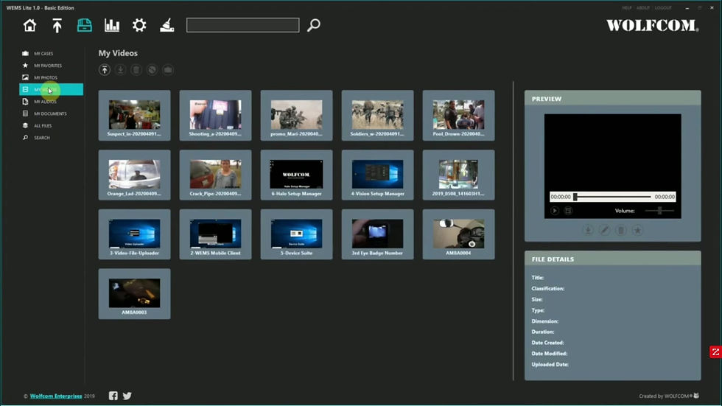Open the reports bar chart icon
The image size is (722, 406).
(x=112, y=25)
